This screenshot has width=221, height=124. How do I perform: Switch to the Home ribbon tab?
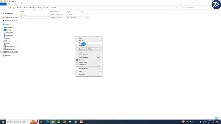point(10,4)
